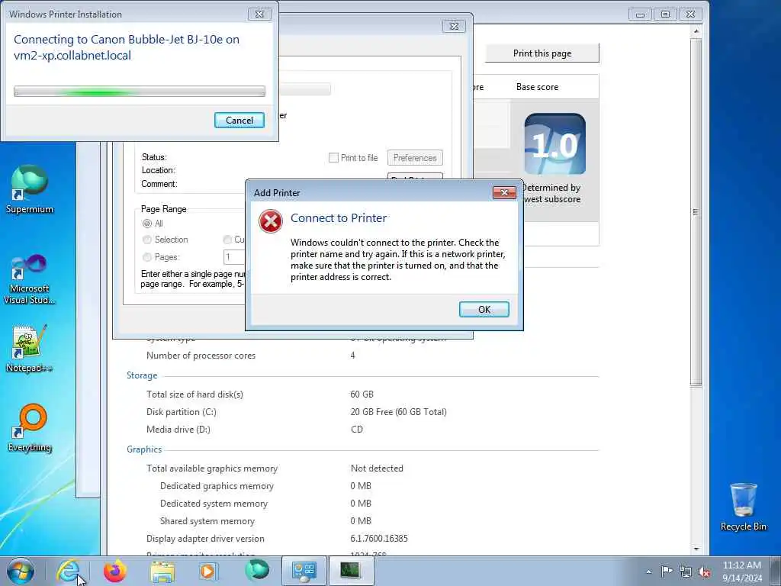Open the Supermium desktop shortcut

pyautogui.click(x=30, y=189)
